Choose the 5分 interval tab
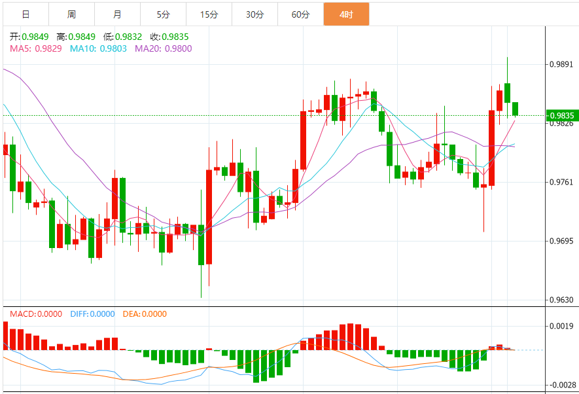Image resolution: width=579 pixels, height=394 pixels. [x=163, y=14]
